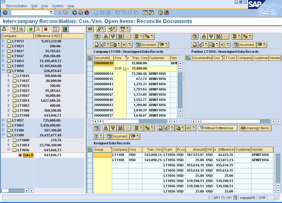Open the Edit menu
282x203 pixels.
coord(34,6)
